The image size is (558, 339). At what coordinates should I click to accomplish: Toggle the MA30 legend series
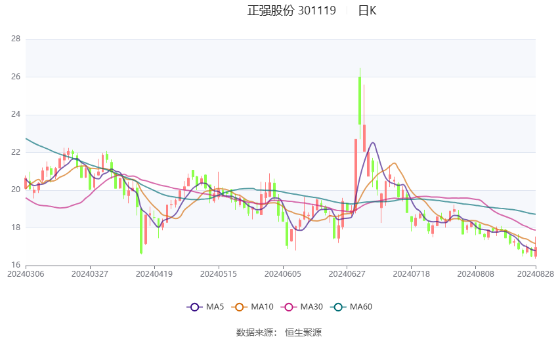tap(302, 307)
